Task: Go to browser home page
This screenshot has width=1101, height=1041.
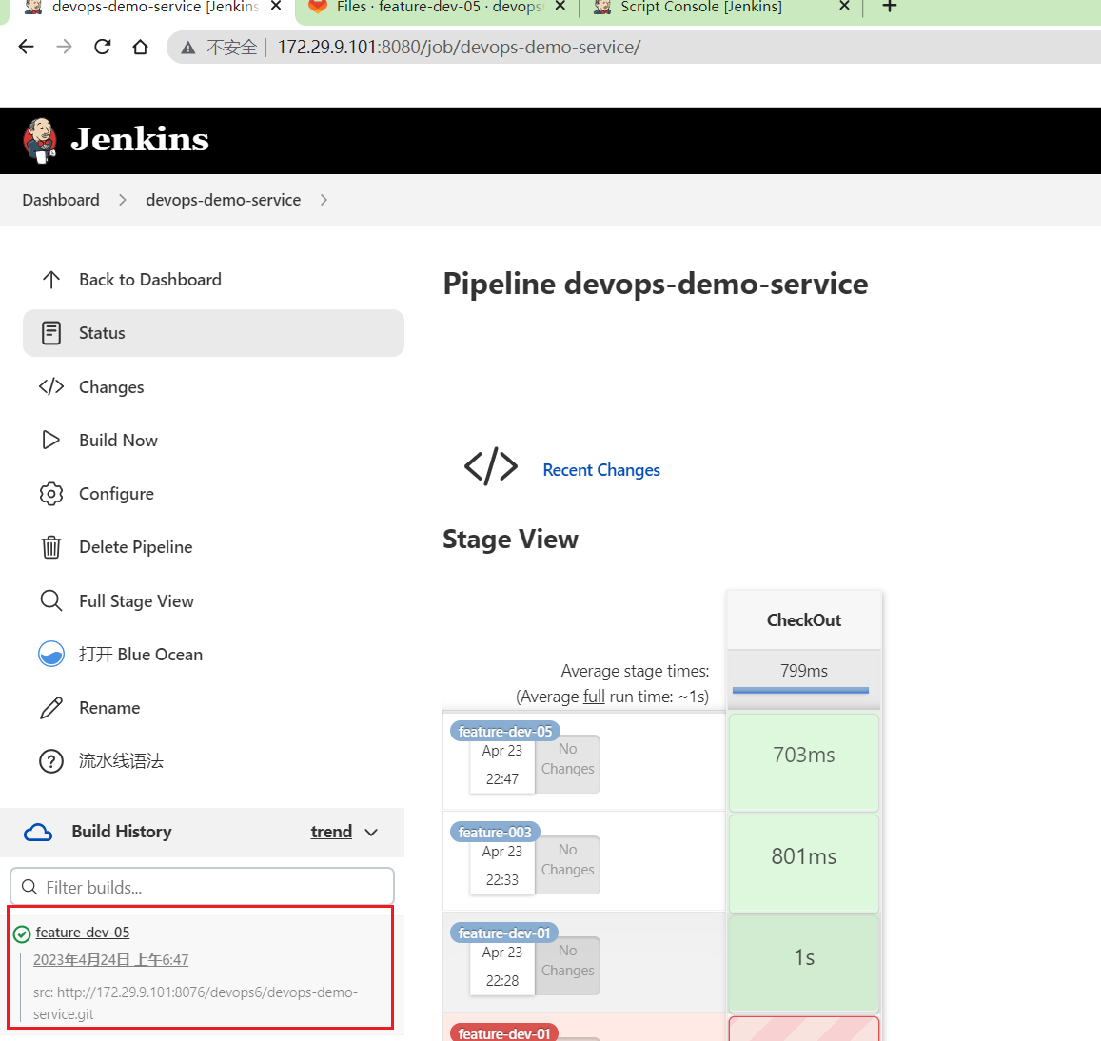Action: (x=141, y=47)
